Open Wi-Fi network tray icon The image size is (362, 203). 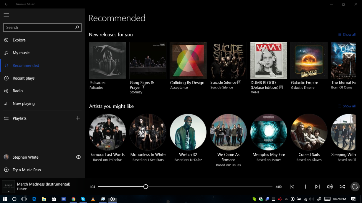(x=305, y=199)
